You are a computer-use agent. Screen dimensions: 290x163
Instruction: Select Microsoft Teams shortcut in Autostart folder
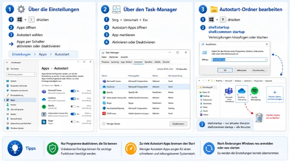click(x=229, y=94)
